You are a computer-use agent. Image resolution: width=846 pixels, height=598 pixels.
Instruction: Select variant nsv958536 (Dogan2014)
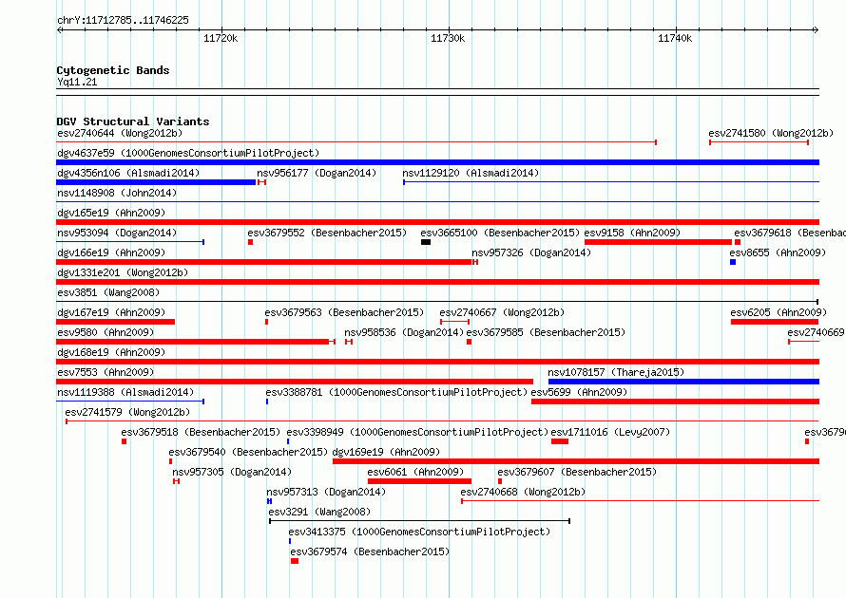404,332
